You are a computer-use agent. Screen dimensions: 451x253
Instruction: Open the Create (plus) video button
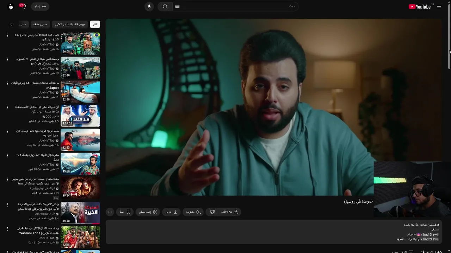(41, 6)
